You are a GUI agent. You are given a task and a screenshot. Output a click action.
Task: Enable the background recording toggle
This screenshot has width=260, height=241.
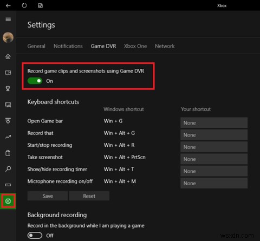pos(35,236)
